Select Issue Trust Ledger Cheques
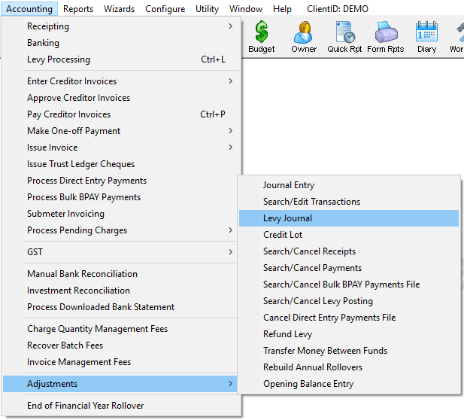The height and width of the screenshot is (420, 464). pos(121,164)
